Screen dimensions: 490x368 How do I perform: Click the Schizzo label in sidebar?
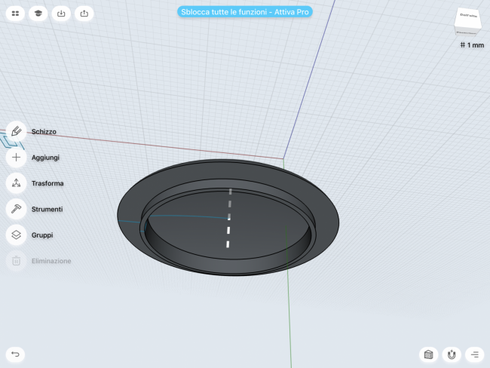[44, 131]
